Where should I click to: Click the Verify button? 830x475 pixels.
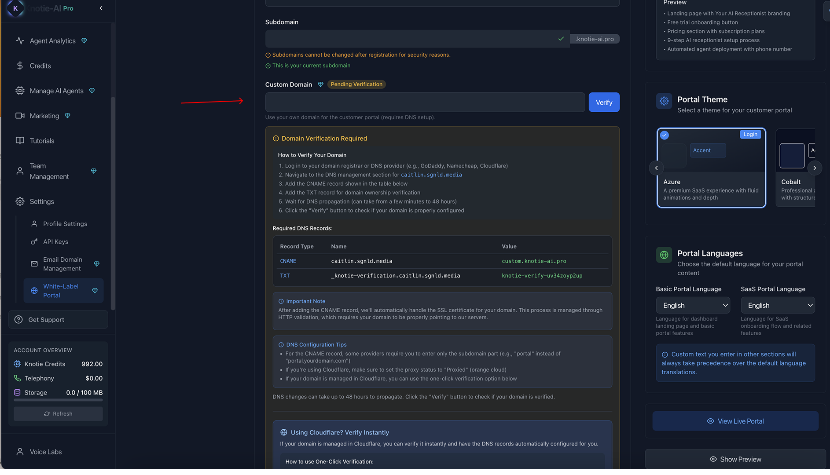click(604, 102)
